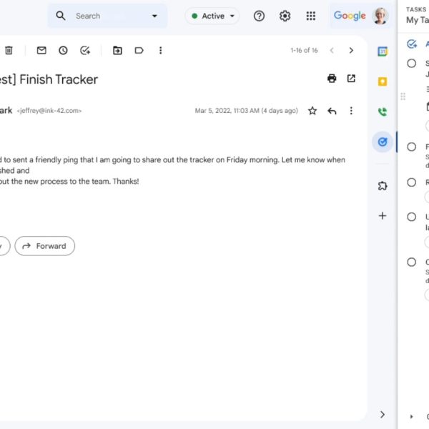Print the Finish Tracker email
The image size is (429, 429).
point(332,79)
